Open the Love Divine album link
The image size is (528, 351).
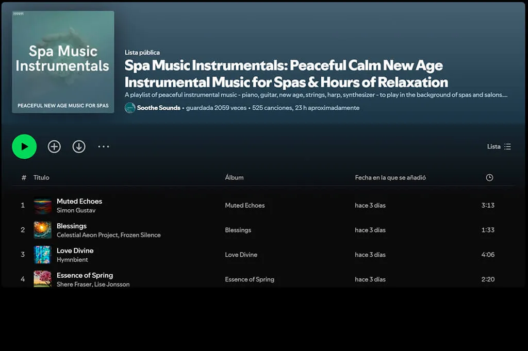[241, 255]
